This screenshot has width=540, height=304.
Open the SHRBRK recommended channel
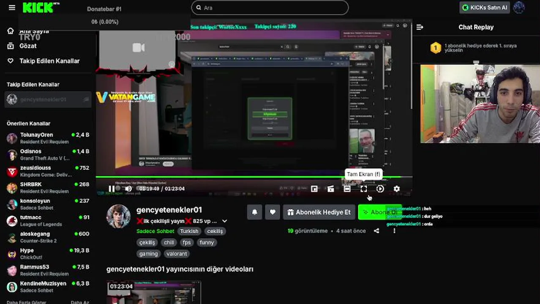(48, 187)
